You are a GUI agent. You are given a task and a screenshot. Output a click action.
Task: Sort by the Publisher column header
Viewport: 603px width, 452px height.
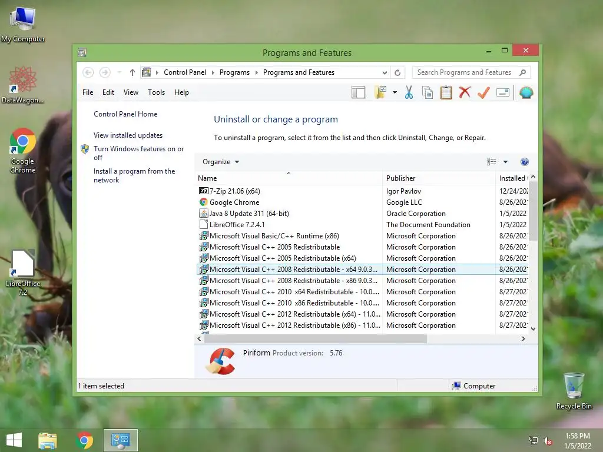coord(439,178)
